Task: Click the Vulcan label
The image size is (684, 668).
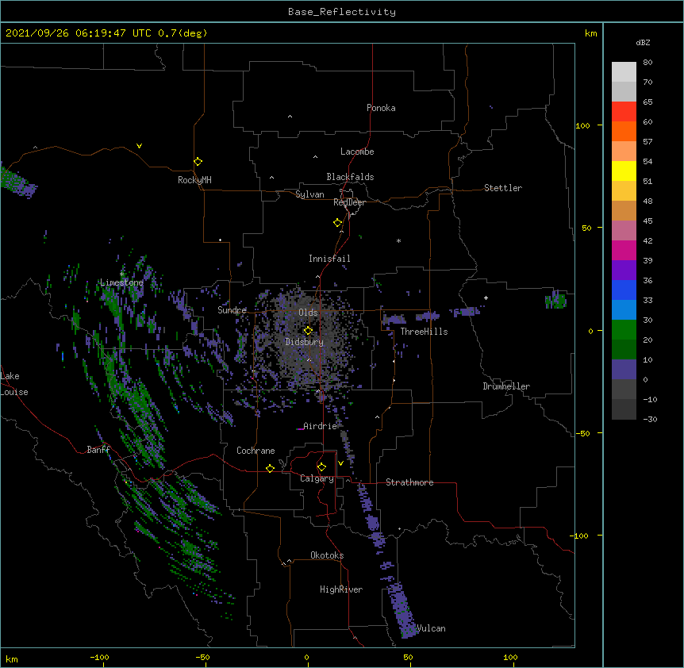Action: pos(431,628)
